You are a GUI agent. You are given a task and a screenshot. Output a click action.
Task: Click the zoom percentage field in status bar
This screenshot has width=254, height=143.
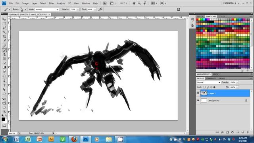tap(12, 133)
